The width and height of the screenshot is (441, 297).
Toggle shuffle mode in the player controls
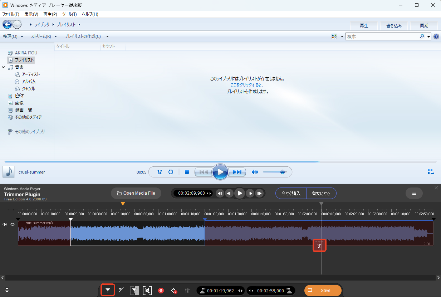point(160,172)
